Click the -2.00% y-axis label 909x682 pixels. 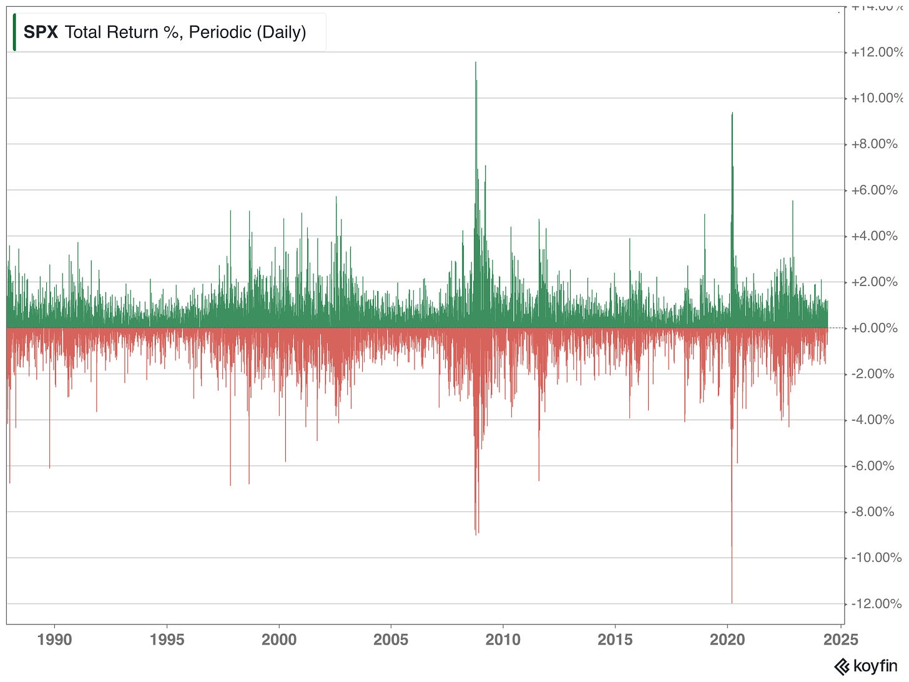click(873, 373)
